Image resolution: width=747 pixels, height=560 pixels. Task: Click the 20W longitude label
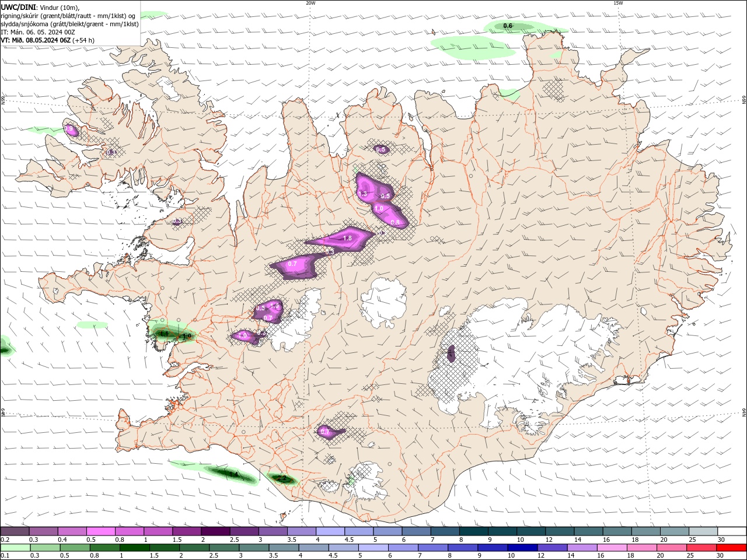pyautogui.click(x=310, y=3)
